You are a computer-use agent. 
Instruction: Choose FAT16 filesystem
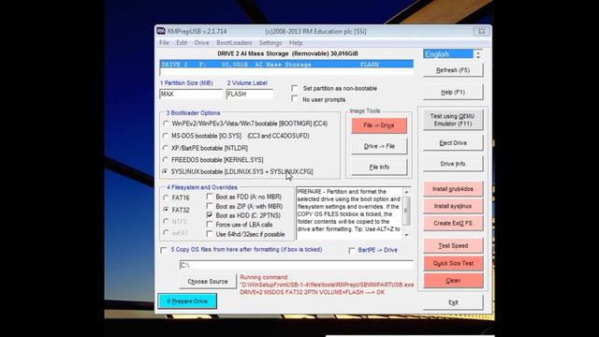pos(166,198)
